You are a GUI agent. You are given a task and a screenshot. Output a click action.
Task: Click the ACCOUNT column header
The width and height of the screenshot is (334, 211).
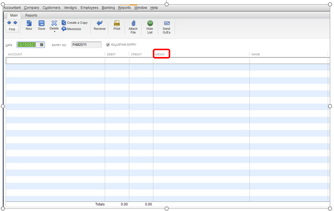15,54
